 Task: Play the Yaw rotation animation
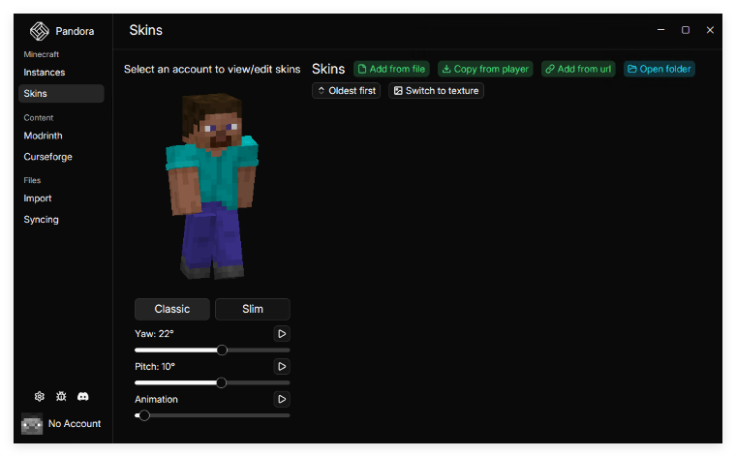[x=282, y=334]
